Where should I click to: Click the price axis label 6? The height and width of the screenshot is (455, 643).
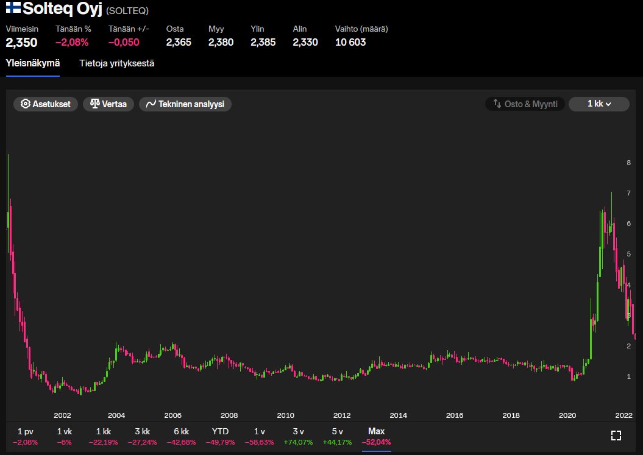(x=628, y=224)
